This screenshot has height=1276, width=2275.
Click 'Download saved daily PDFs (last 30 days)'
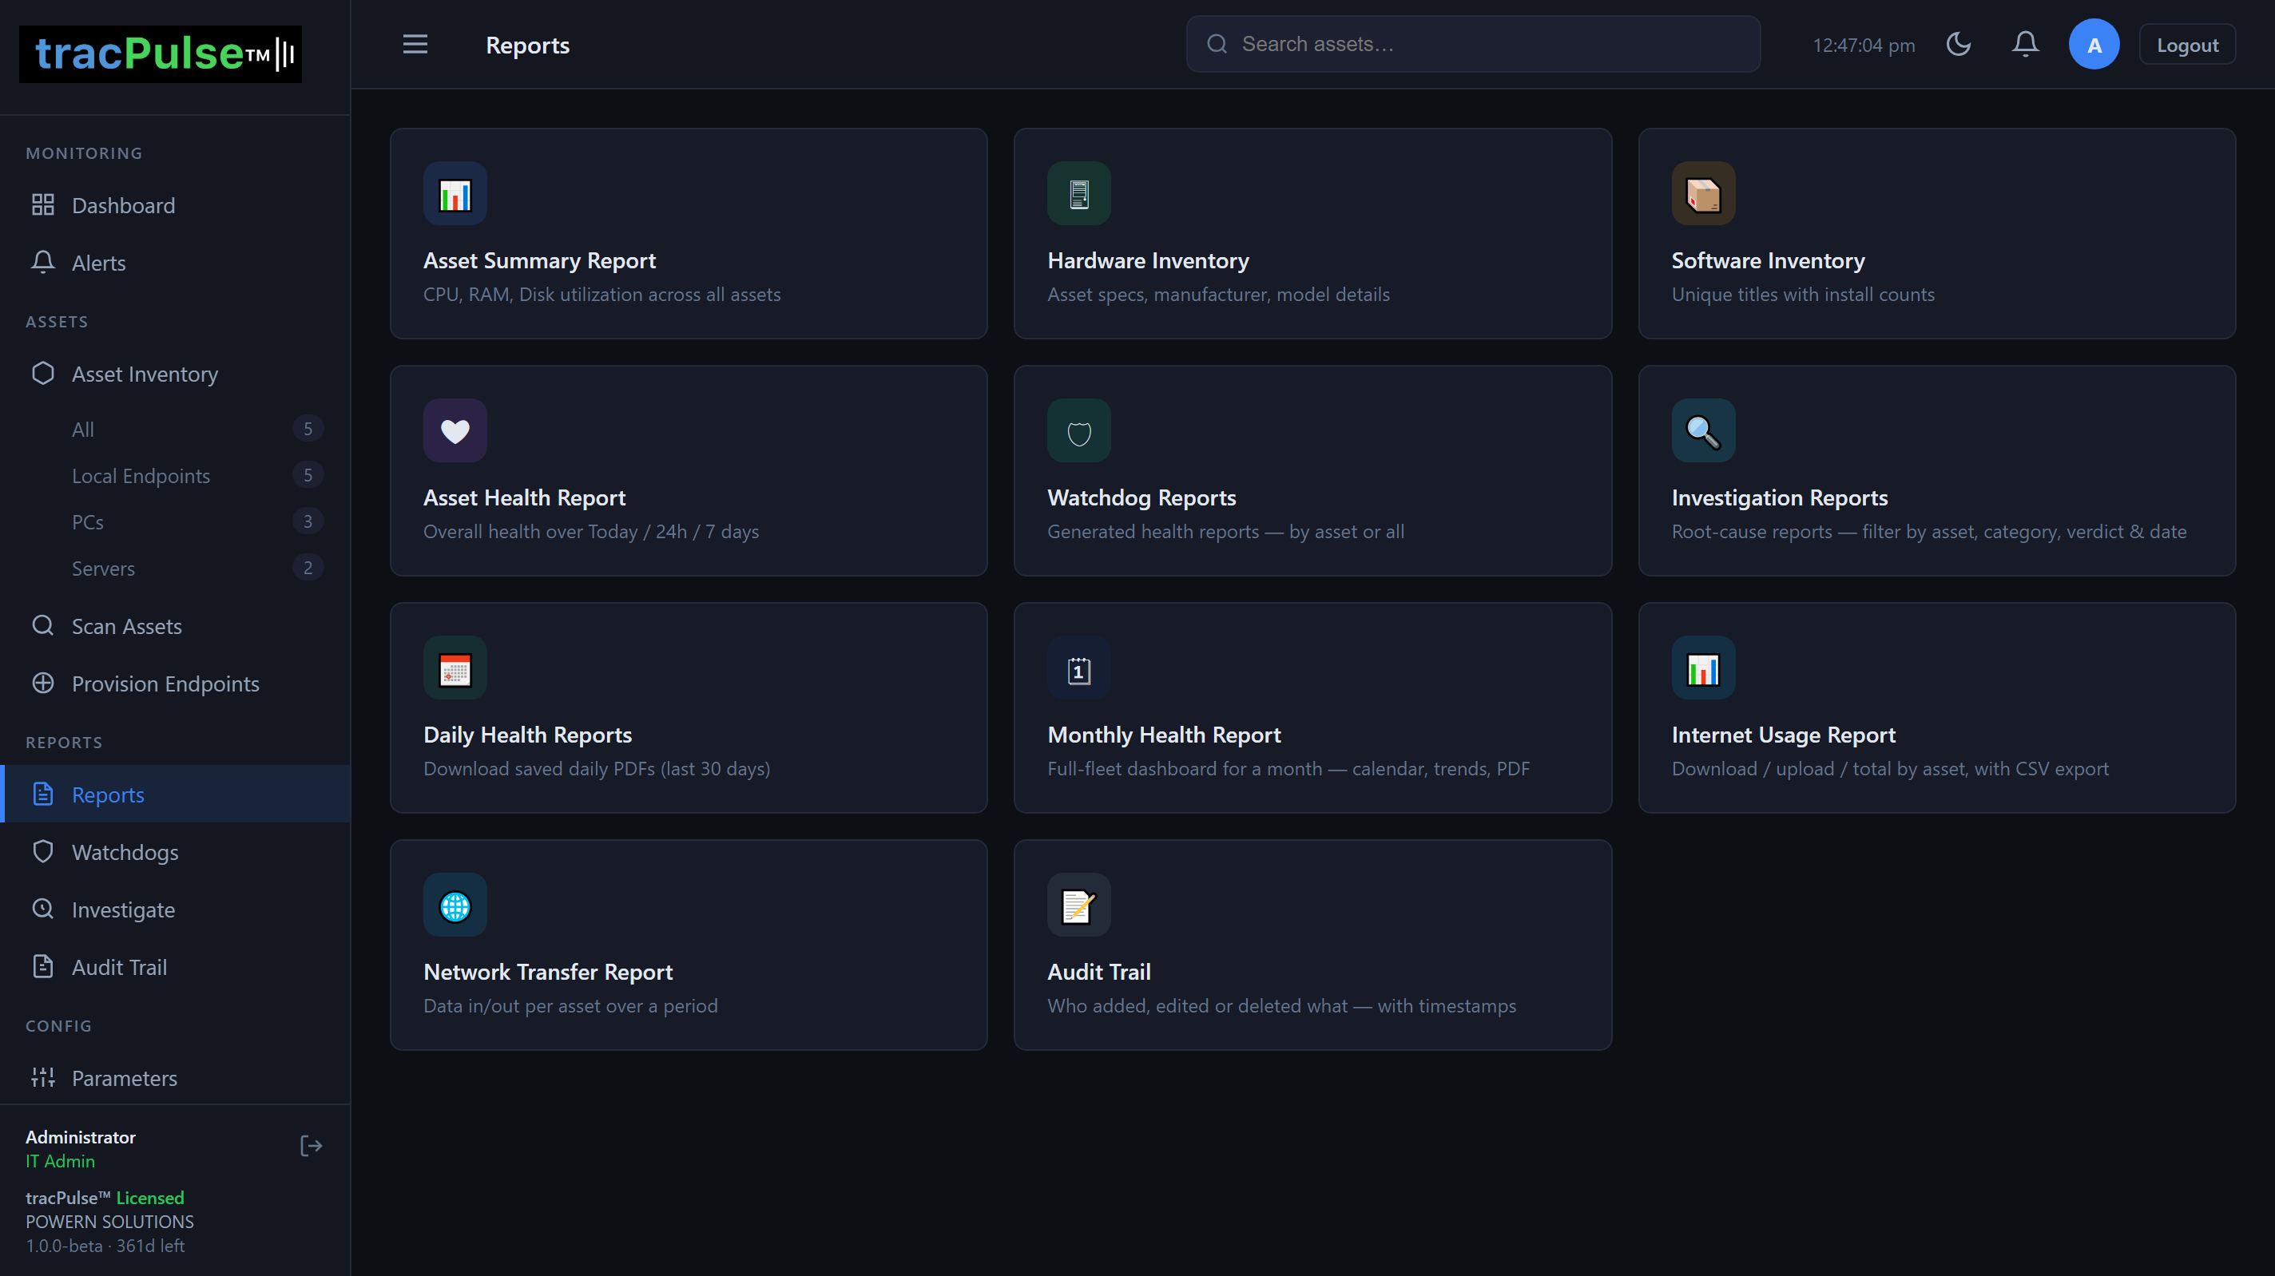597,769
